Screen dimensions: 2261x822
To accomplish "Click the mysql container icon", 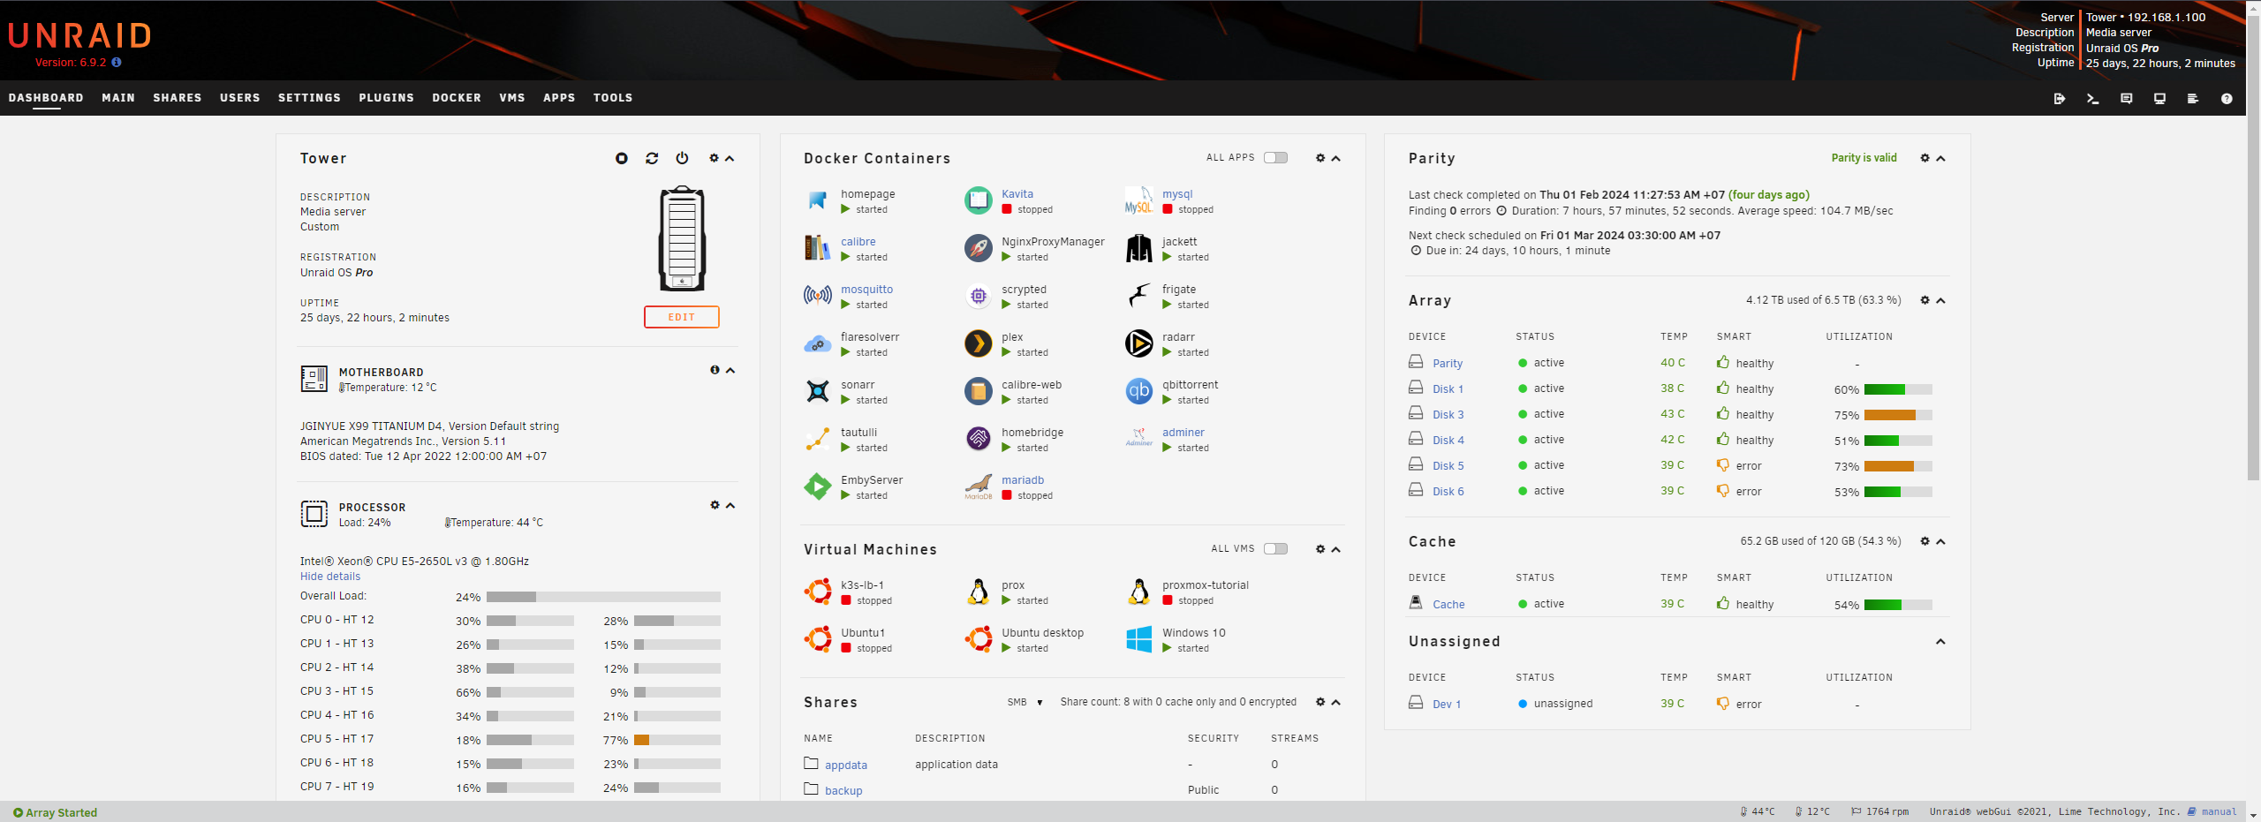I will [x=1139, y=200].
